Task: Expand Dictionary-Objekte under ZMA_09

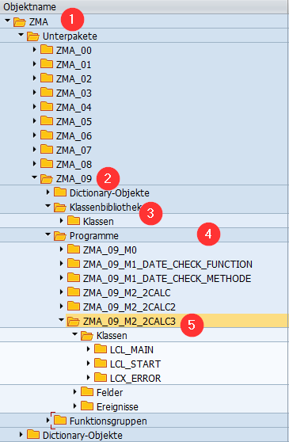Action: (48, 192)
